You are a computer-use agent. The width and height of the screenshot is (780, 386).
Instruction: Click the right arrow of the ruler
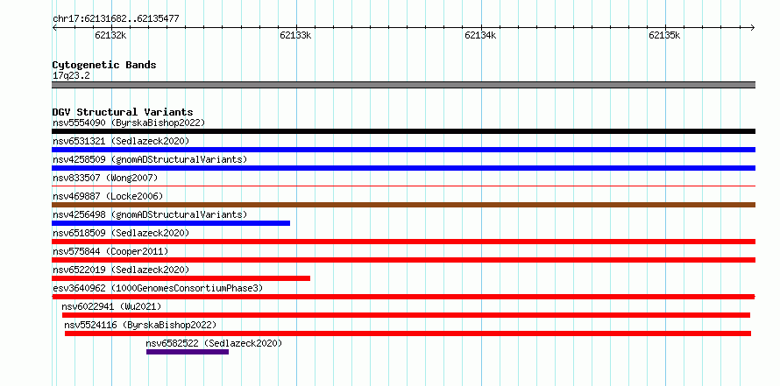click(x=753, y=27)
